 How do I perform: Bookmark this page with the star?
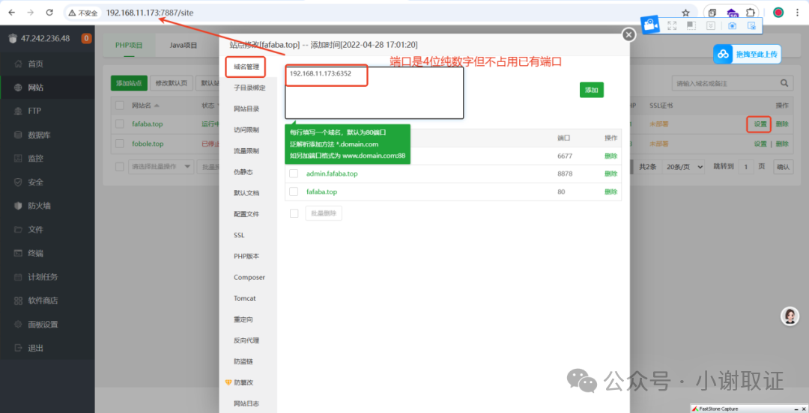(685, 13)
